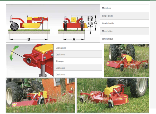Image resolution: width=156 pixels, height=114 pixels.
Task: Select the 'Mono hélice' row
Action: [x=125, y=31]
